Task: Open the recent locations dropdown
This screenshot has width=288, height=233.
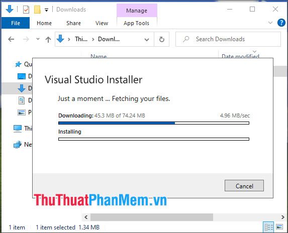Action: 38,39
